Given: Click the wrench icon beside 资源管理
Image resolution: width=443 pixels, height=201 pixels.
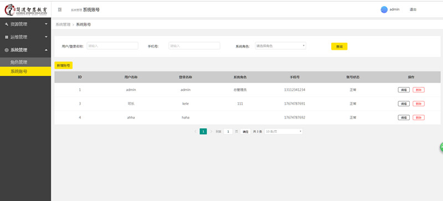Looking at the screenshot, I should pos(7,24).
